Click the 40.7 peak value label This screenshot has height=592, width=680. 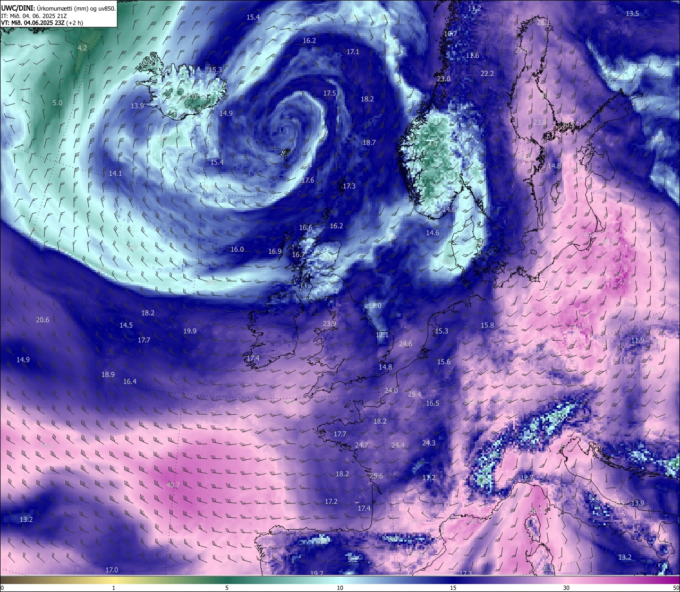[x=173, y=485]
